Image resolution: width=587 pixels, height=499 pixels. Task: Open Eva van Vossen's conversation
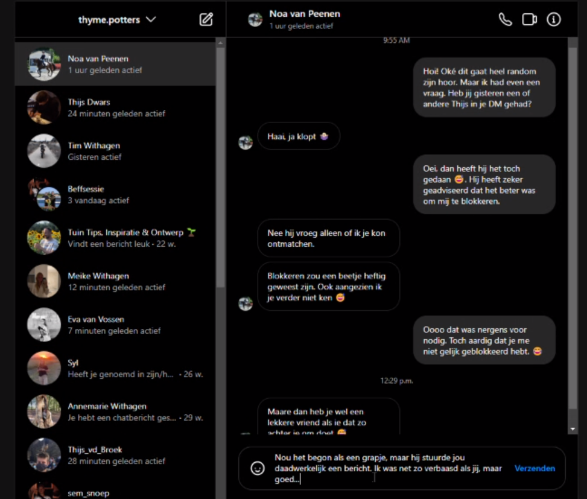[x=115, y=325]
